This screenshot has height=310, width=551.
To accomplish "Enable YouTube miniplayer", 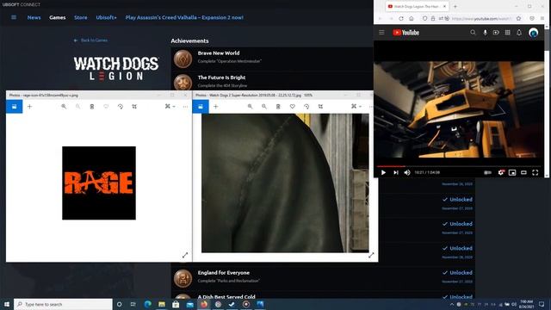I will point(512,172).
